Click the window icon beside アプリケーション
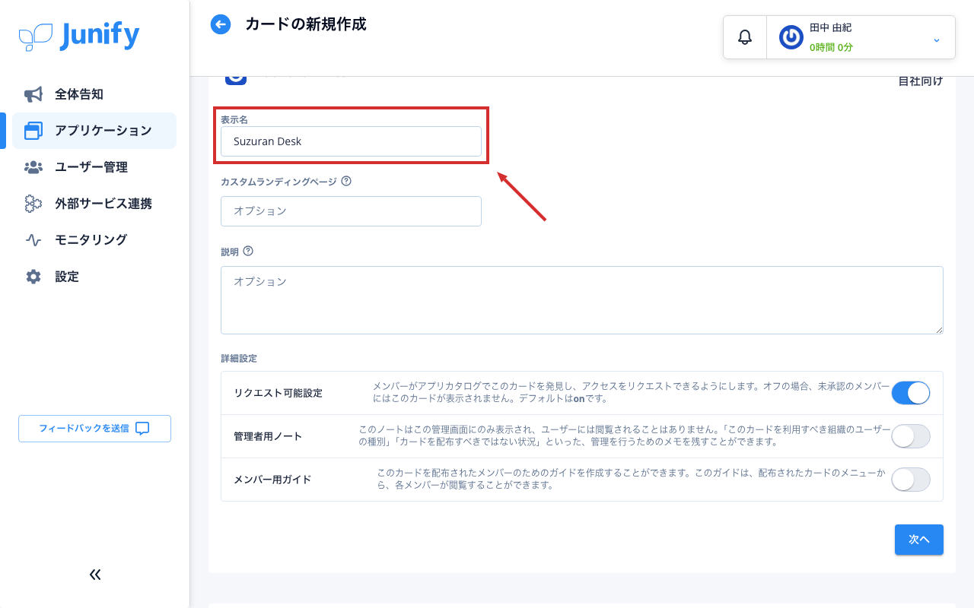 (33, 131)
